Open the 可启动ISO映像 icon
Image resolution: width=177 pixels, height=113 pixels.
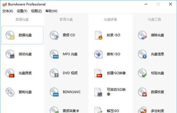(x=98, y=92)
